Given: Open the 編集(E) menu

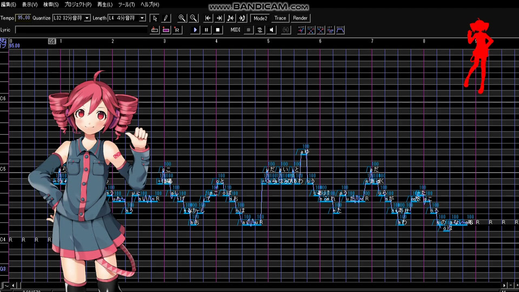Looking at the screenshot, I should [9, 4].
